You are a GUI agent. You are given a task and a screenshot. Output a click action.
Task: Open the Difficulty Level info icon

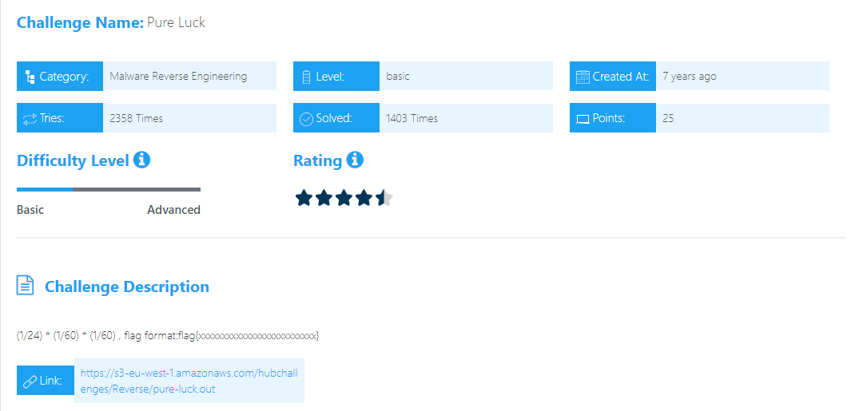[x=142, y=160]
